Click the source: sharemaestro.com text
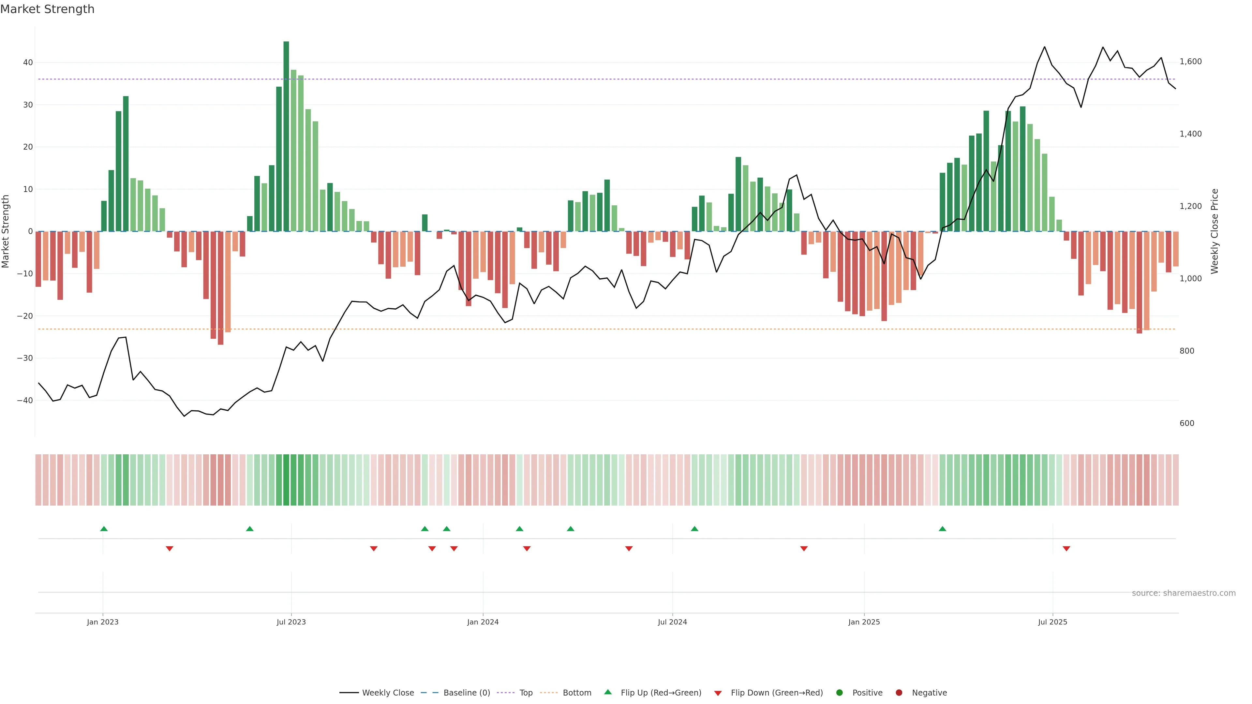 click(1184, 593)
